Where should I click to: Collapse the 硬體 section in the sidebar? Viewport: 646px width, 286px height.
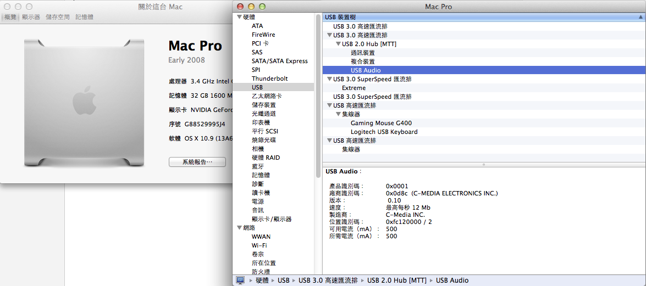pyautogui.click(x=239, y=17)
